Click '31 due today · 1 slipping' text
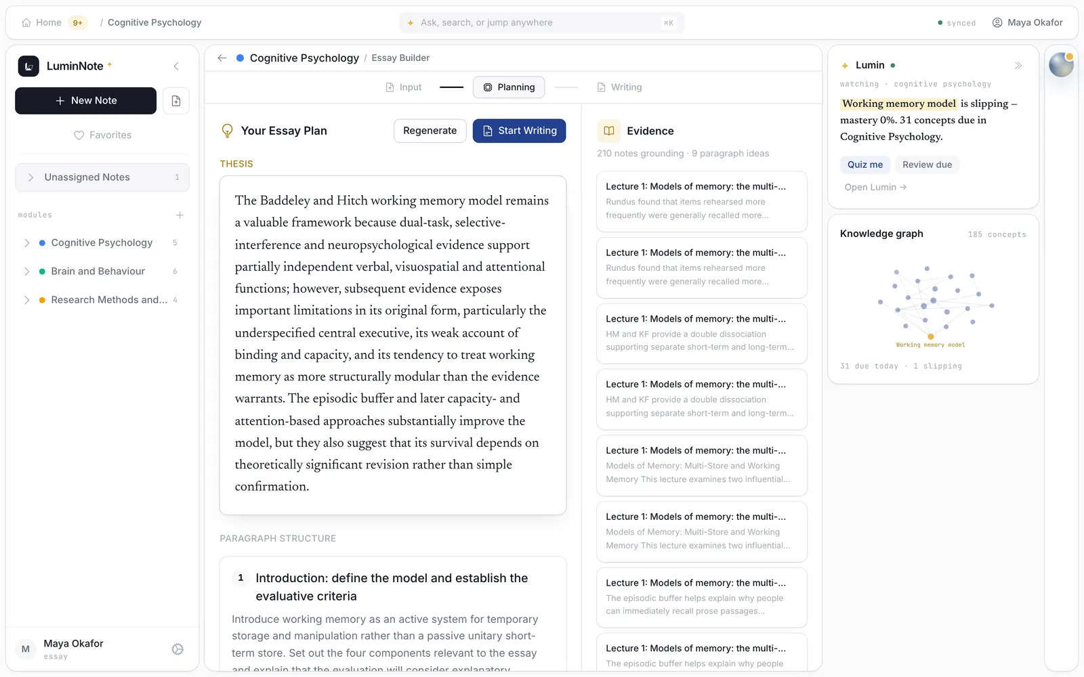 [901, 366]
